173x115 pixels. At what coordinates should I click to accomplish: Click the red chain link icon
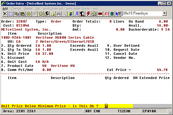click(100, 14)
